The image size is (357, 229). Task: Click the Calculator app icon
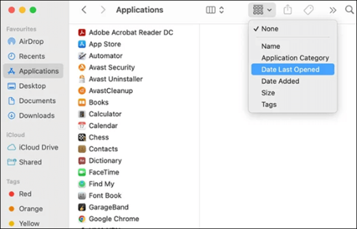[82, 114]
